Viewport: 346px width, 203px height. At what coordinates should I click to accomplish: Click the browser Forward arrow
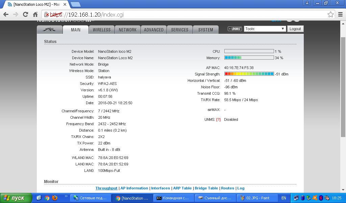point(16,15)
